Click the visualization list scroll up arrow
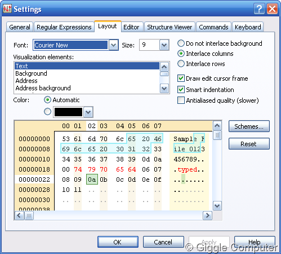Image resolution: width=281 pixels, height=254 pixels. [164, 67]
